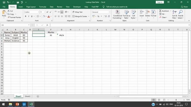Click the horizontal scrollbar
191x107 pixels.
click(151, 96)
